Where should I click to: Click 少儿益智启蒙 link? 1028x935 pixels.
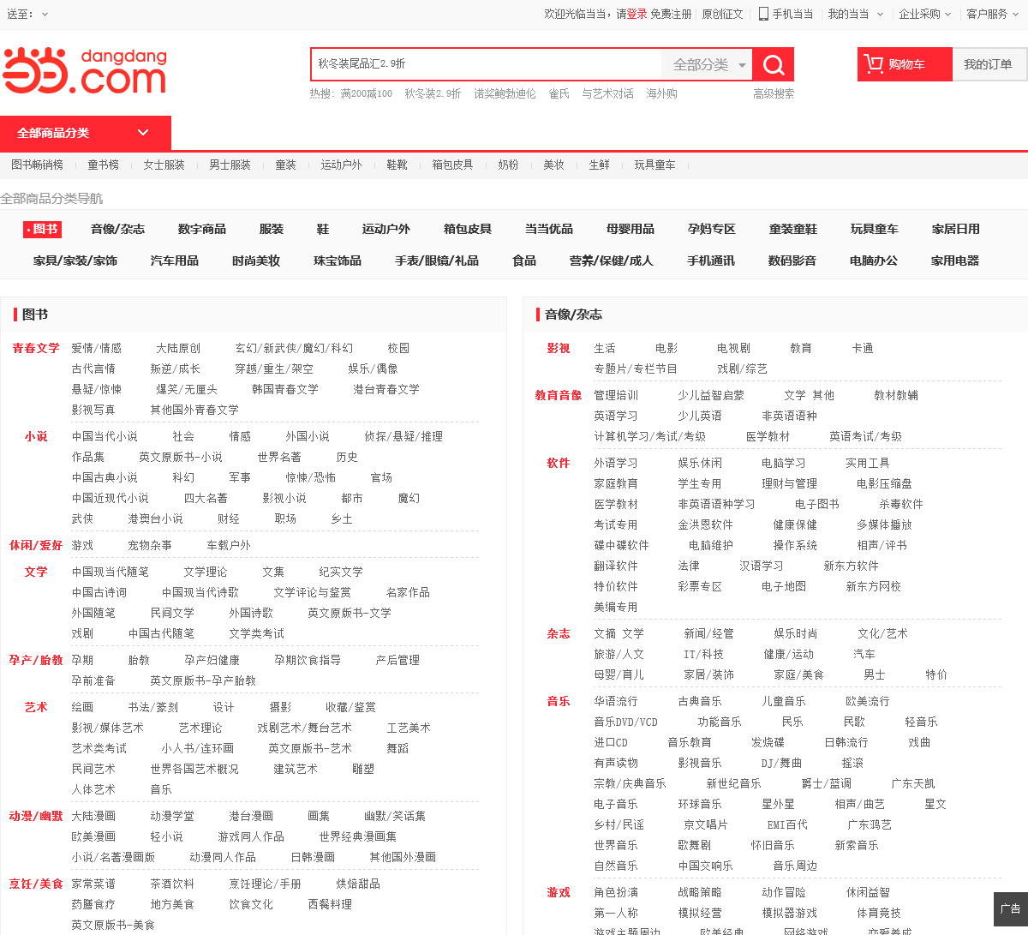711,395
